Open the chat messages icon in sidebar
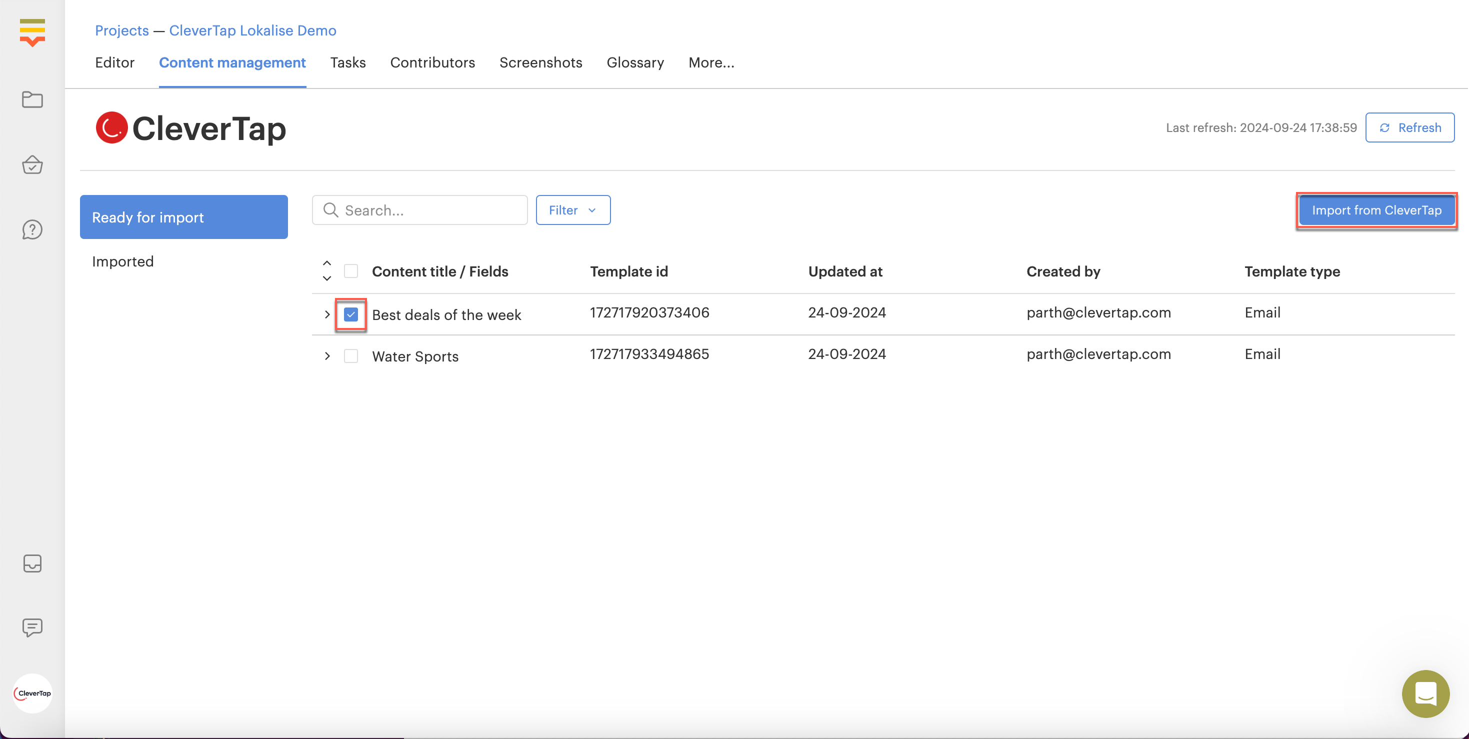This screenshot has width=1469, height=739. (x=32, y=627)
